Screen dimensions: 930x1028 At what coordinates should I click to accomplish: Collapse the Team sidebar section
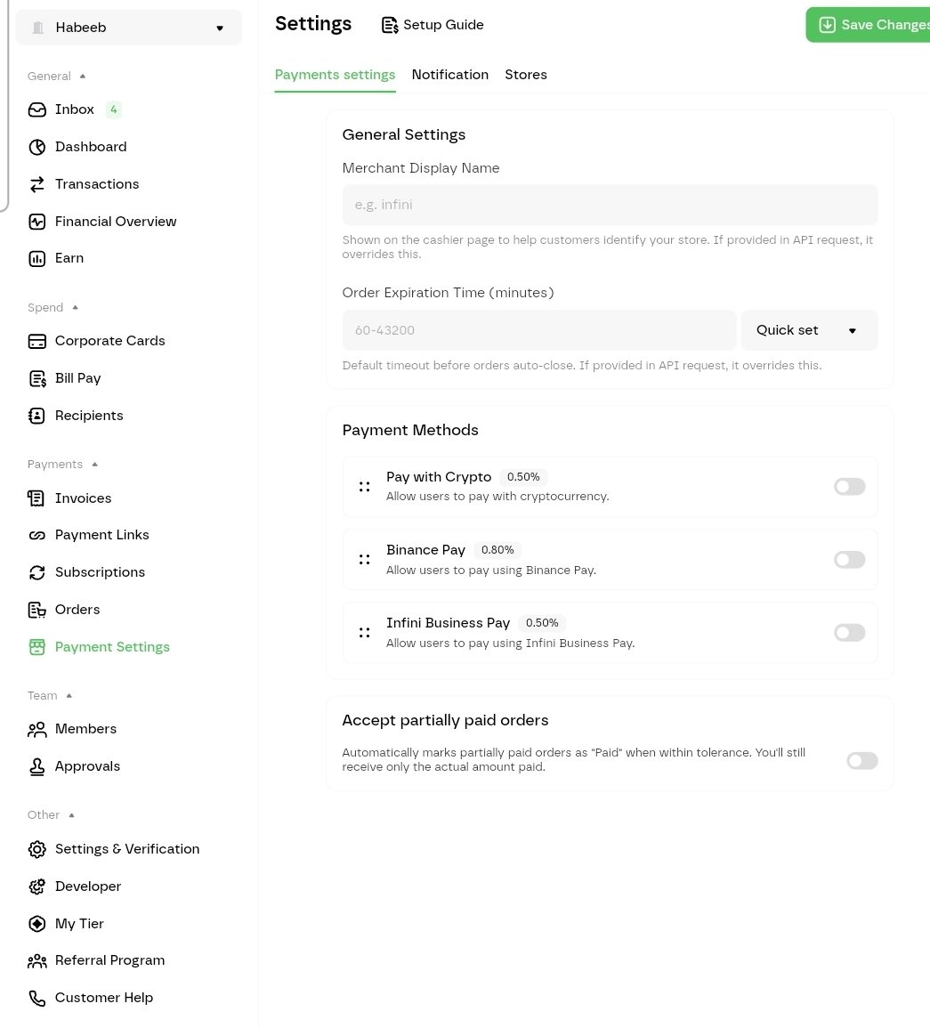pyautogui.click(x=49, y=696)
